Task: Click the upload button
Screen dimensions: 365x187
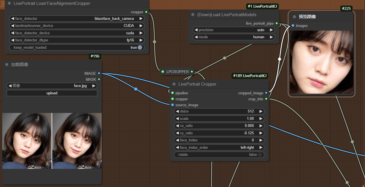Action: point(52,93)
